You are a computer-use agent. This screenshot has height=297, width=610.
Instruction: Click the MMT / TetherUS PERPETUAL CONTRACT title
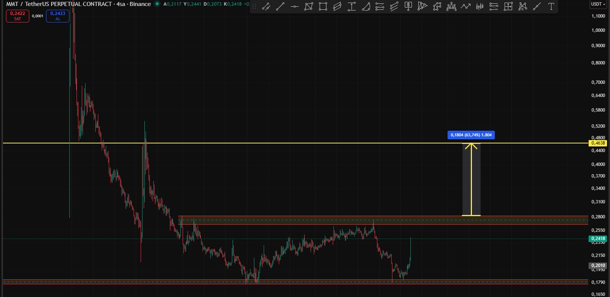click(x=59, y=4)
